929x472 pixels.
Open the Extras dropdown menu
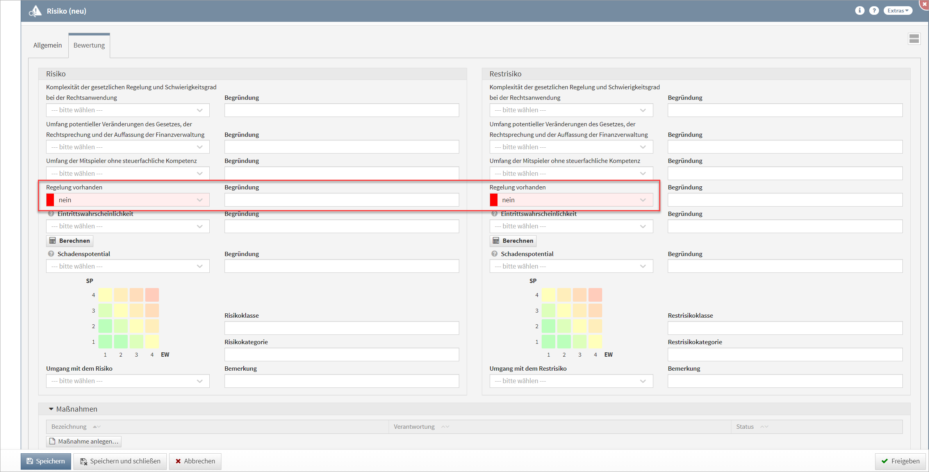(x=898, y=11)
